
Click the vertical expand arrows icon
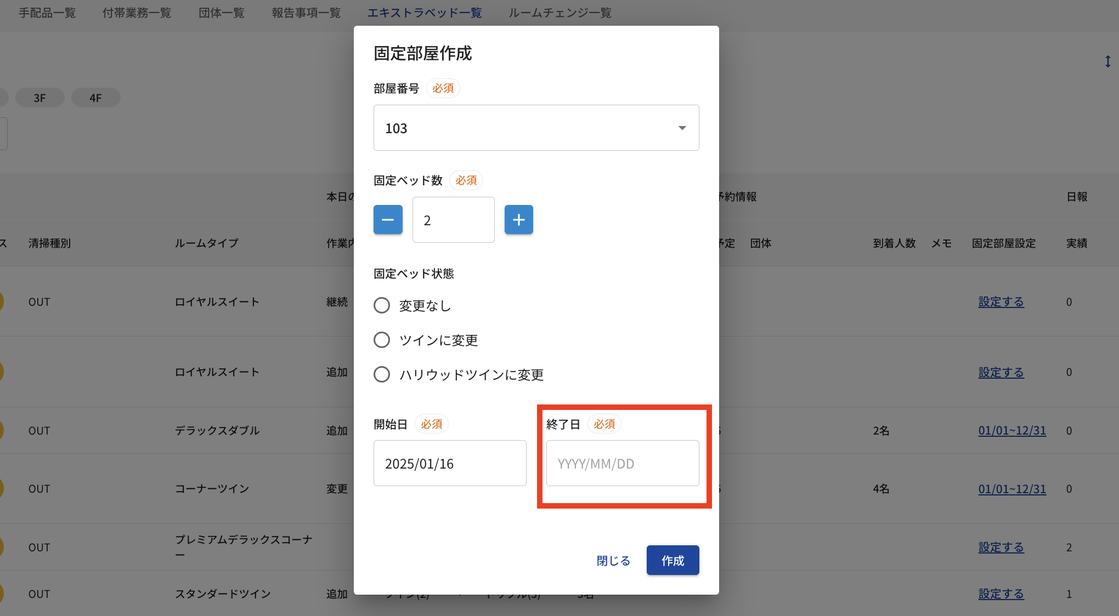point(1107,61)
